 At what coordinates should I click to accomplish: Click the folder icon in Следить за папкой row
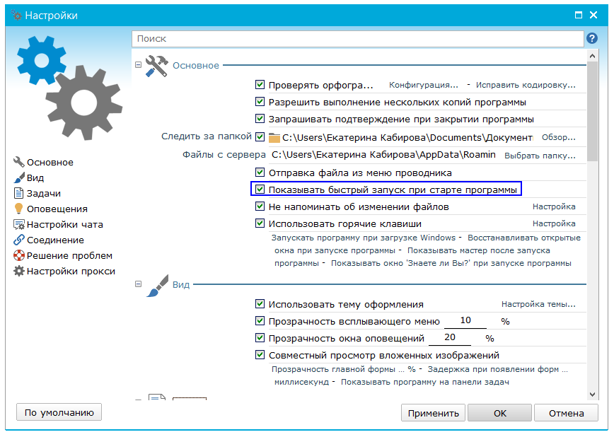[274, 137]
